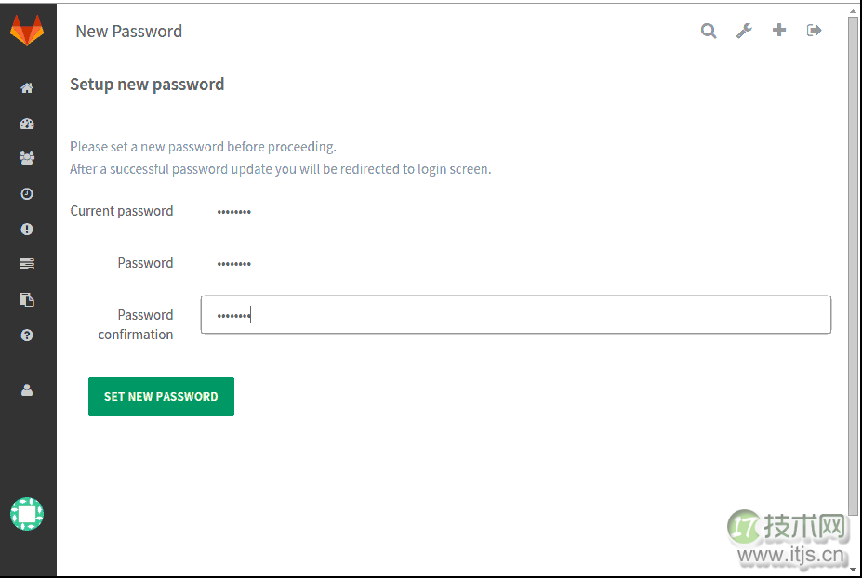This screenshot has height=578, width=862.
Task: Open the groups icon in sidebar
Action: (x=27, y=159)
